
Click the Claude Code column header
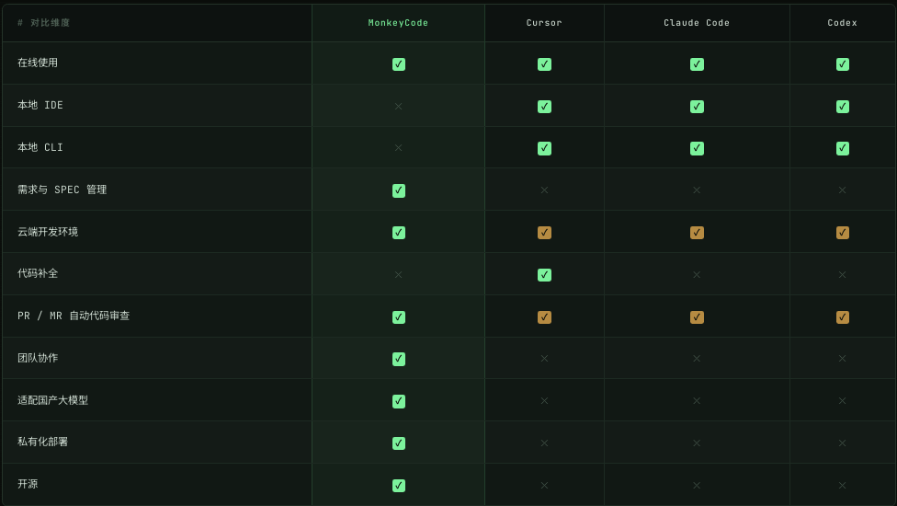pyautogui.click(x=697, y=23)
